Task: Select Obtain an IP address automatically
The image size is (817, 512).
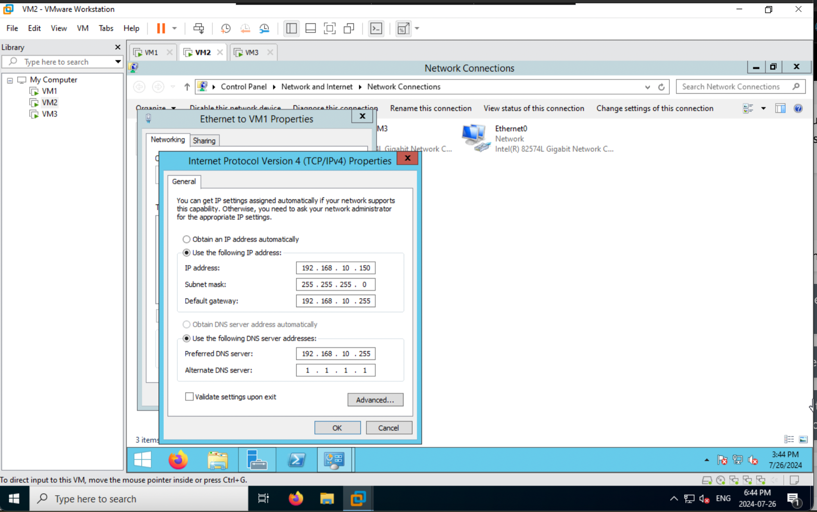Action: pyautogui.click(x=186, y=239)
